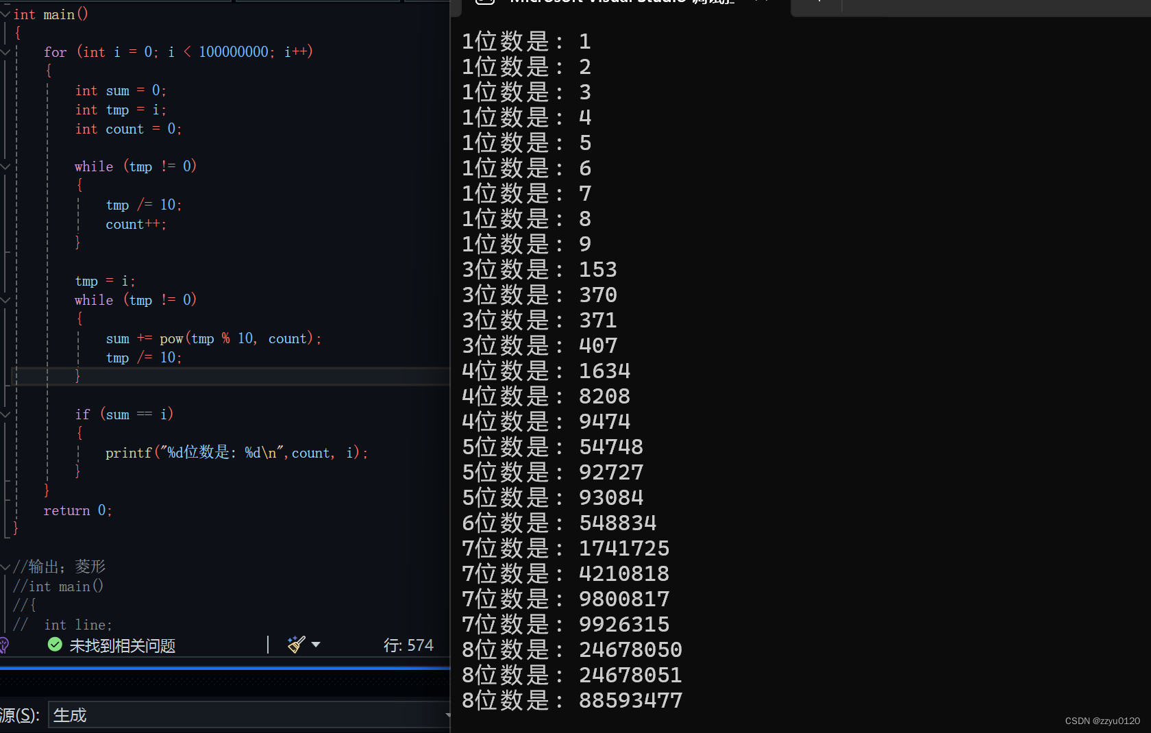Click the green checkmark no-issues icon

(55, 645)
